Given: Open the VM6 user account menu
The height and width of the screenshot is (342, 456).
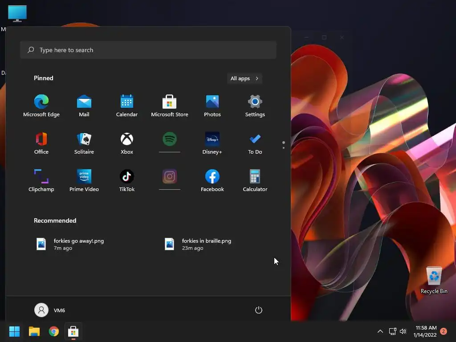Looking at the screenshot, I should [50, 310].
